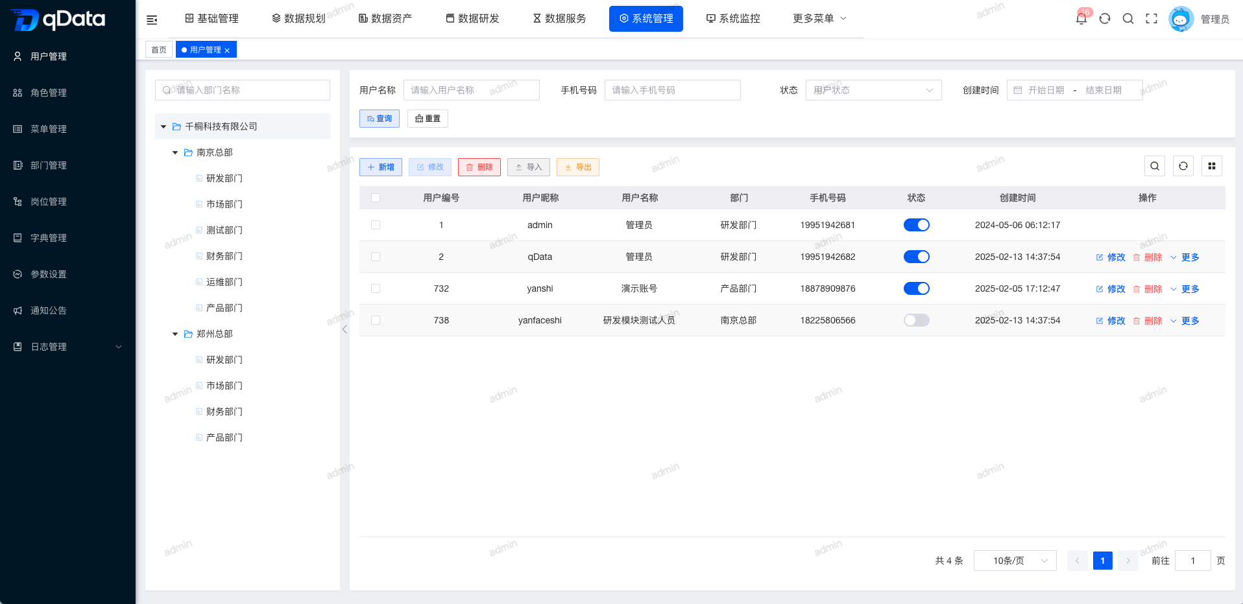Collapse the 郑州总部 tree node
Image resolution: width=1243 pixels, height=604 pixels.
pyautogui.click(x=175, y=334)
